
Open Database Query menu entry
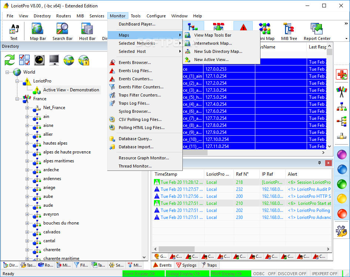point(145,139)
